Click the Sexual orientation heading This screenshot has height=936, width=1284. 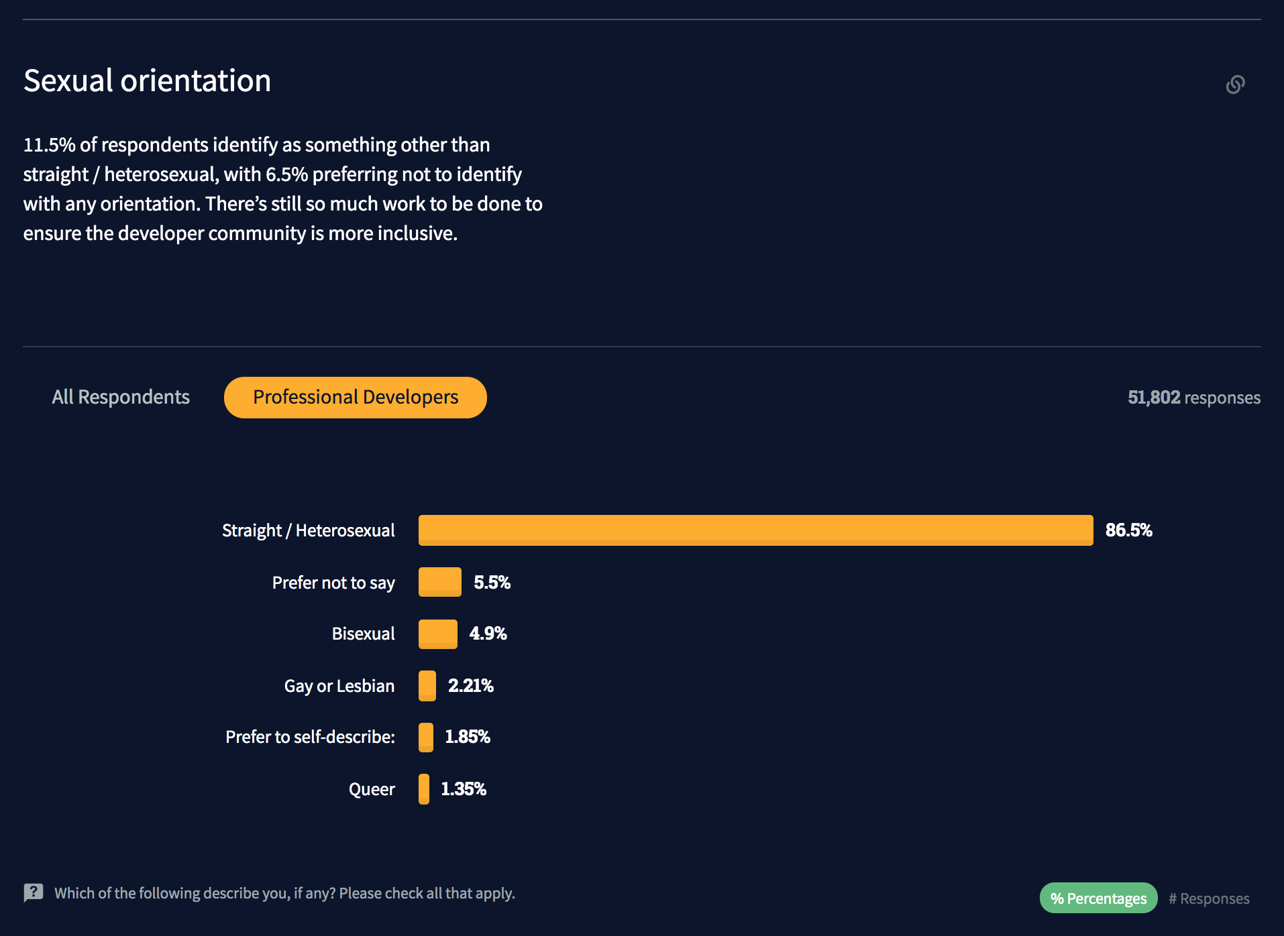coord(148,80)
